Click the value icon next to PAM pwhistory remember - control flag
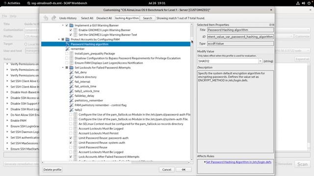Screen dimensions: 314x176 pos(71,105)
